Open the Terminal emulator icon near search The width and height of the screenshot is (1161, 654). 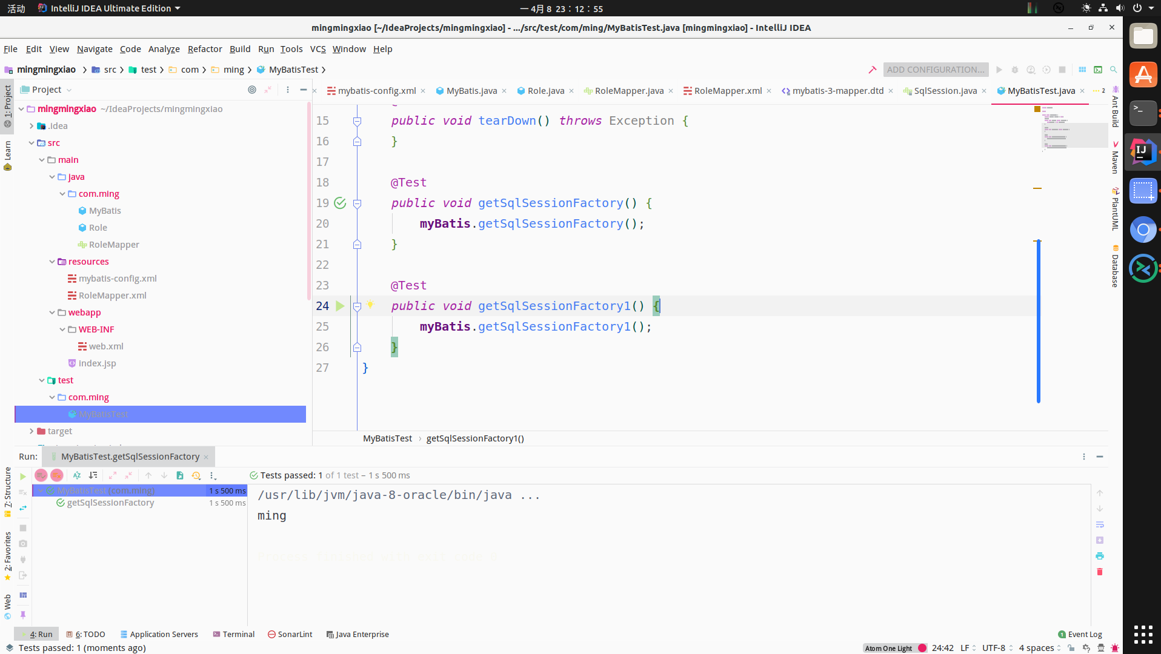1098,69
